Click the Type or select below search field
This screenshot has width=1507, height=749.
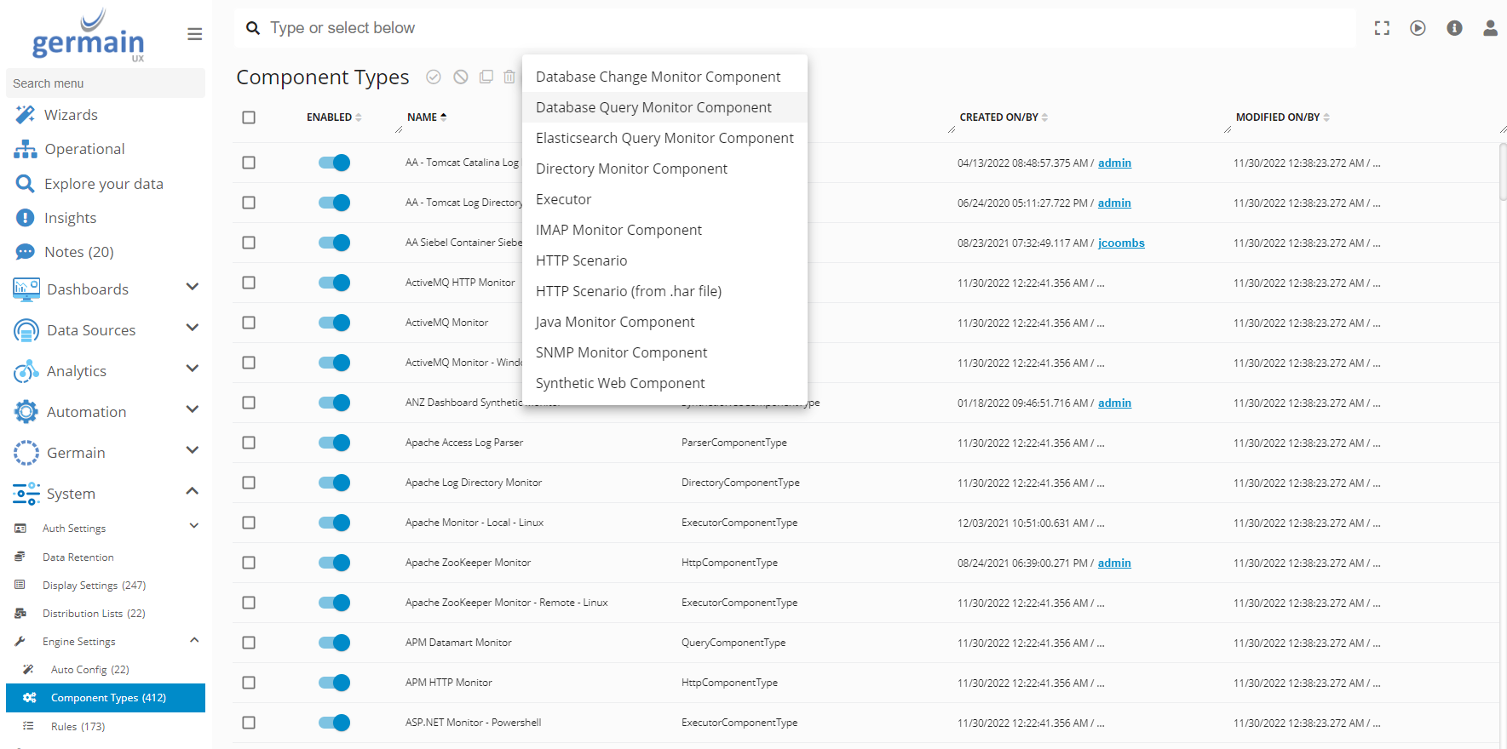[767, 28]
